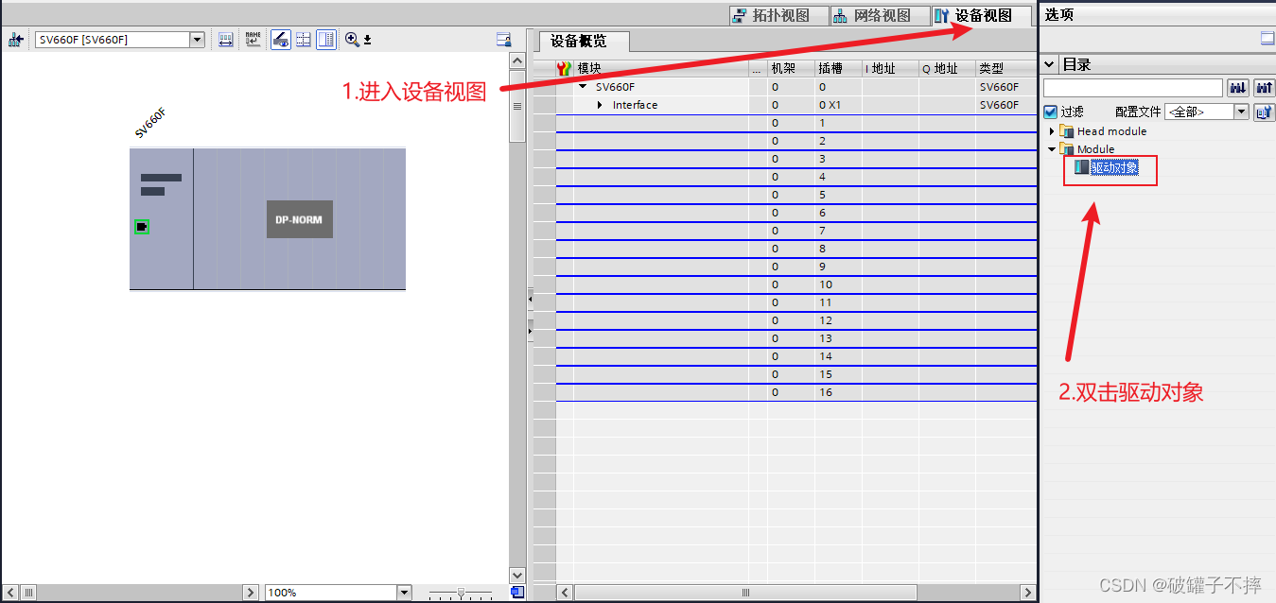Image resolution: width=1276 pixels, height=603 pixels.
Task: Click the search downward icon in catalog
Action: click(1237, 88)
